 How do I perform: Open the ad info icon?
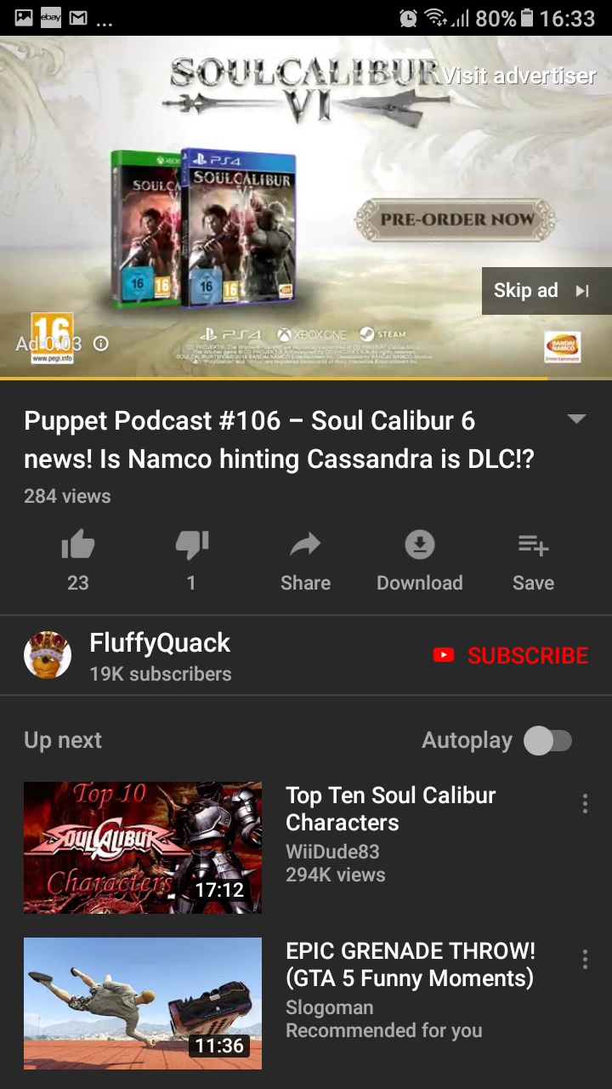coord(100,344)
